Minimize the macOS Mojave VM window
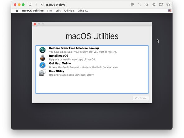This screenshot has width=184, height=138. [19, 5]
